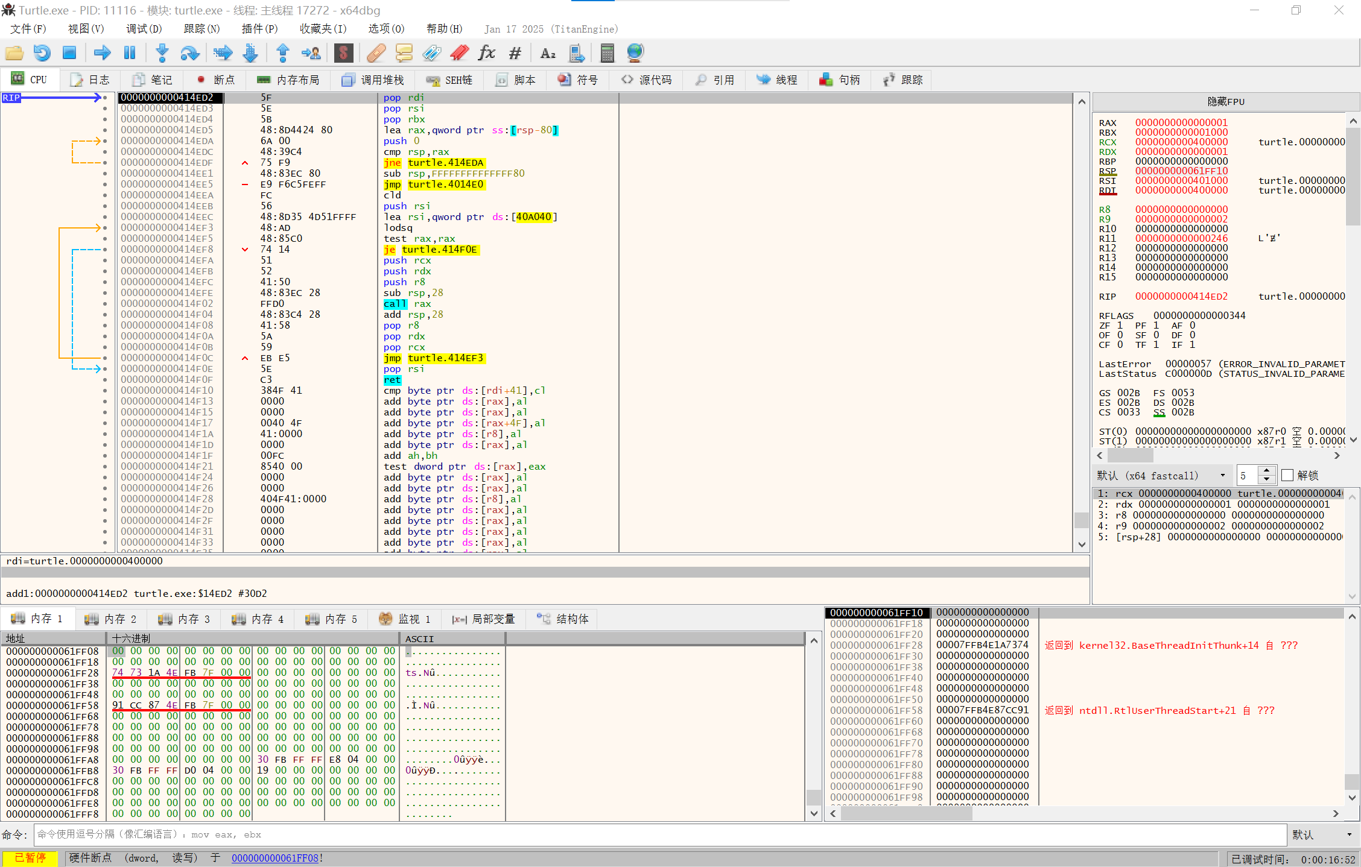1361x867 pixels.
Task: Select the 'ret' instruction at 414F0F
Action: (392, 380)
